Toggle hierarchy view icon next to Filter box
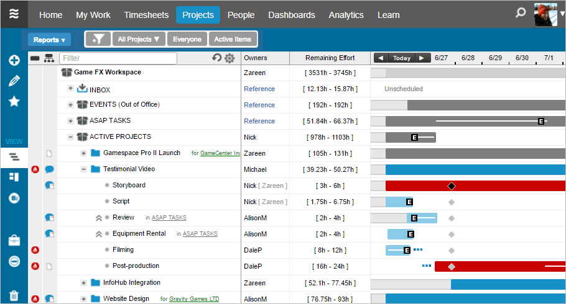The height and width of the screenshot is (304, 566). click(x=49, y=58)
